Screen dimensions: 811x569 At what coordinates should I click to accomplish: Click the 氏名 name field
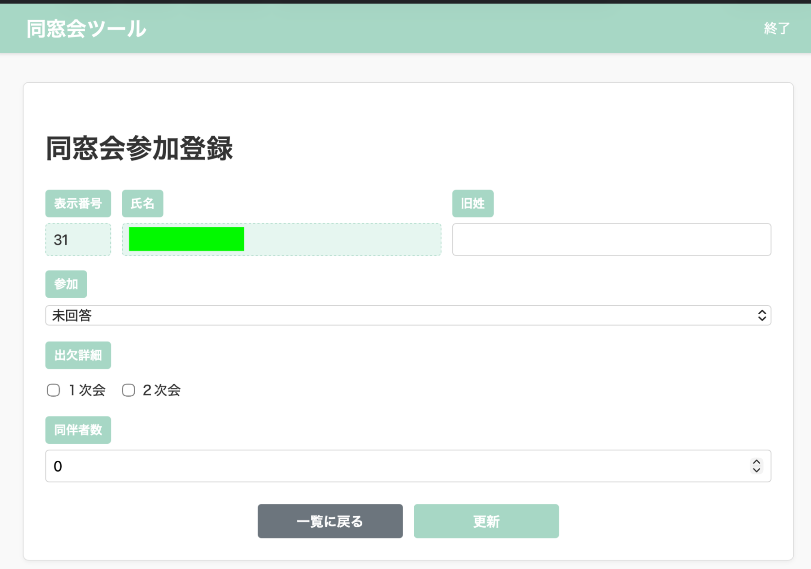(x=282, y=239)
